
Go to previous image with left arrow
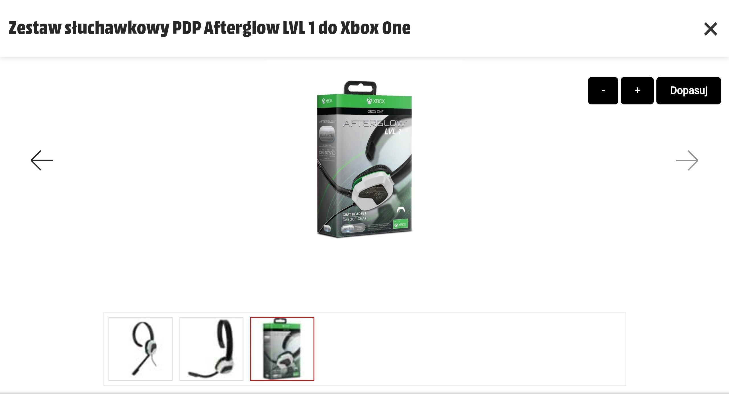tap(42, 160)
